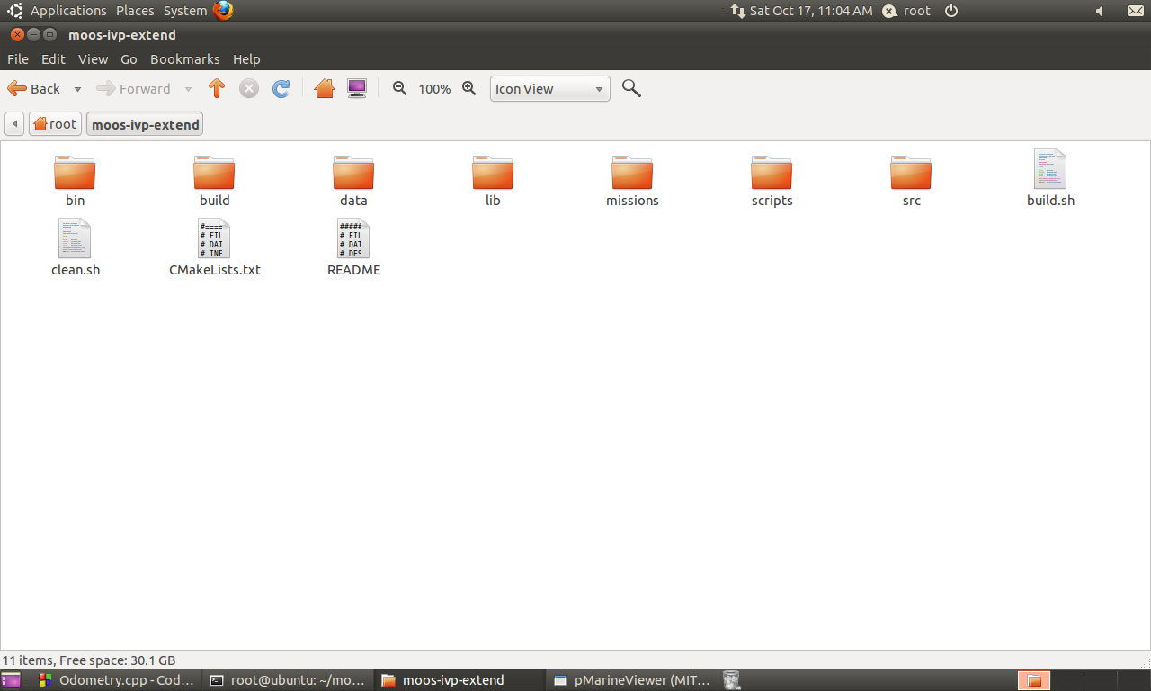
Task: Open the File menu
Action: click(18, 59)
